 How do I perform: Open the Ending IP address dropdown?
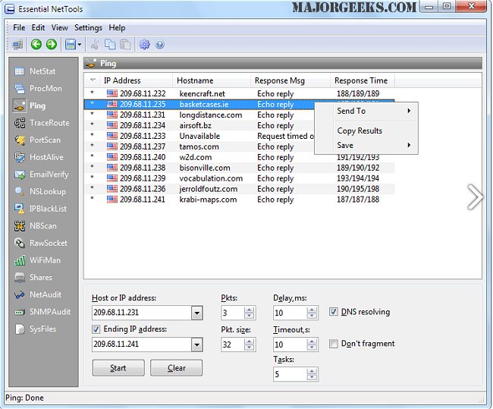197,345
